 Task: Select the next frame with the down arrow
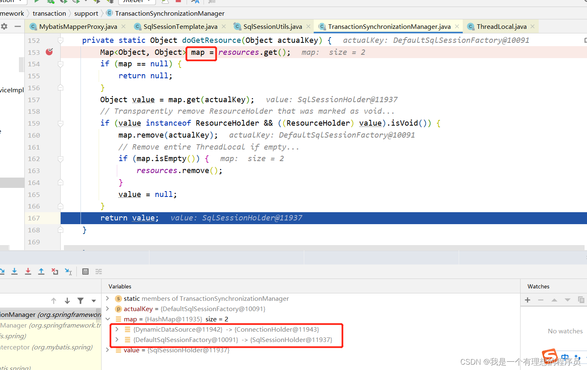tap(67, 301)
